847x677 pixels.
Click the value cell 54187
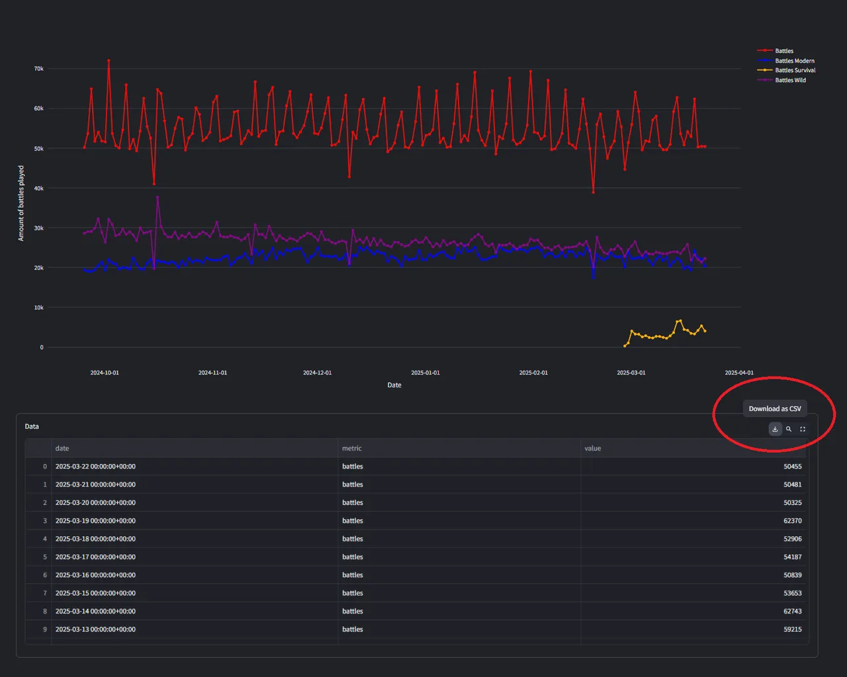pyautogui.click(x=693, y=557)
